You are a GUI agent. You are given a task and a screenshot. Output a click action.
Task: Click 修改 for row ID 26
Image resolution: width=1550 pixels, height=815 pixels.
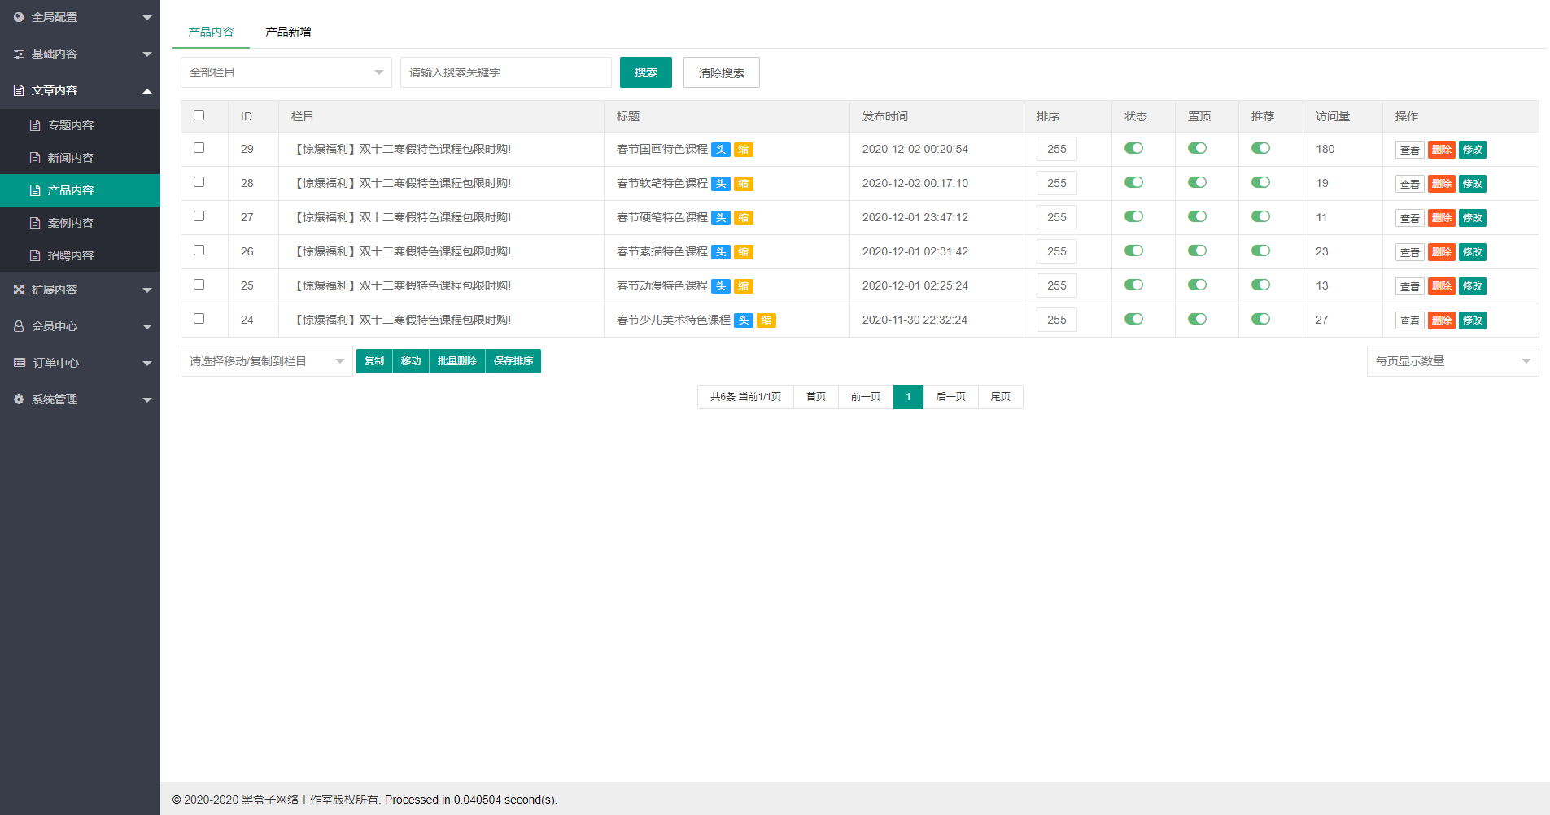coord(1473,252)
